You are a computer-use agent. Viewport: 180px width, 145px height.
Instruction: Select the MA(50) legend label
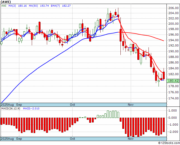coord(33,6)
